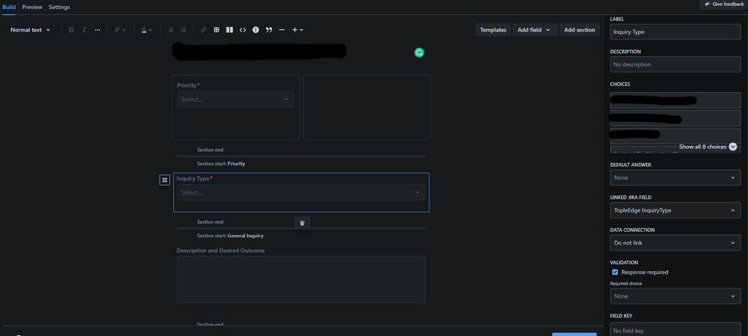Open Required choice dropdown
The height and width of the screenshot is (336, 748).
tap(675, 296)
